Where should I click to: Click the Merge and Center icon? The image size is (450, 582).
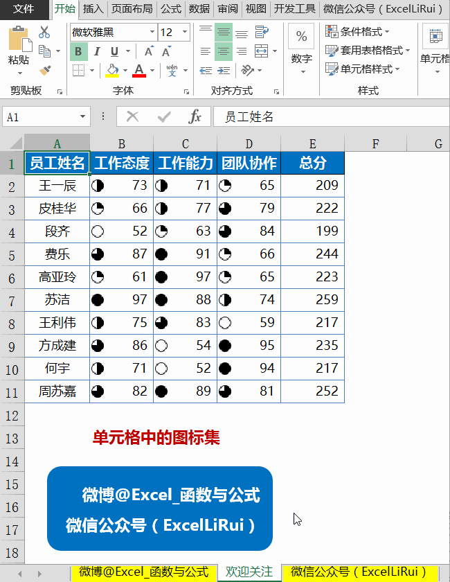[x=262, y=51]
